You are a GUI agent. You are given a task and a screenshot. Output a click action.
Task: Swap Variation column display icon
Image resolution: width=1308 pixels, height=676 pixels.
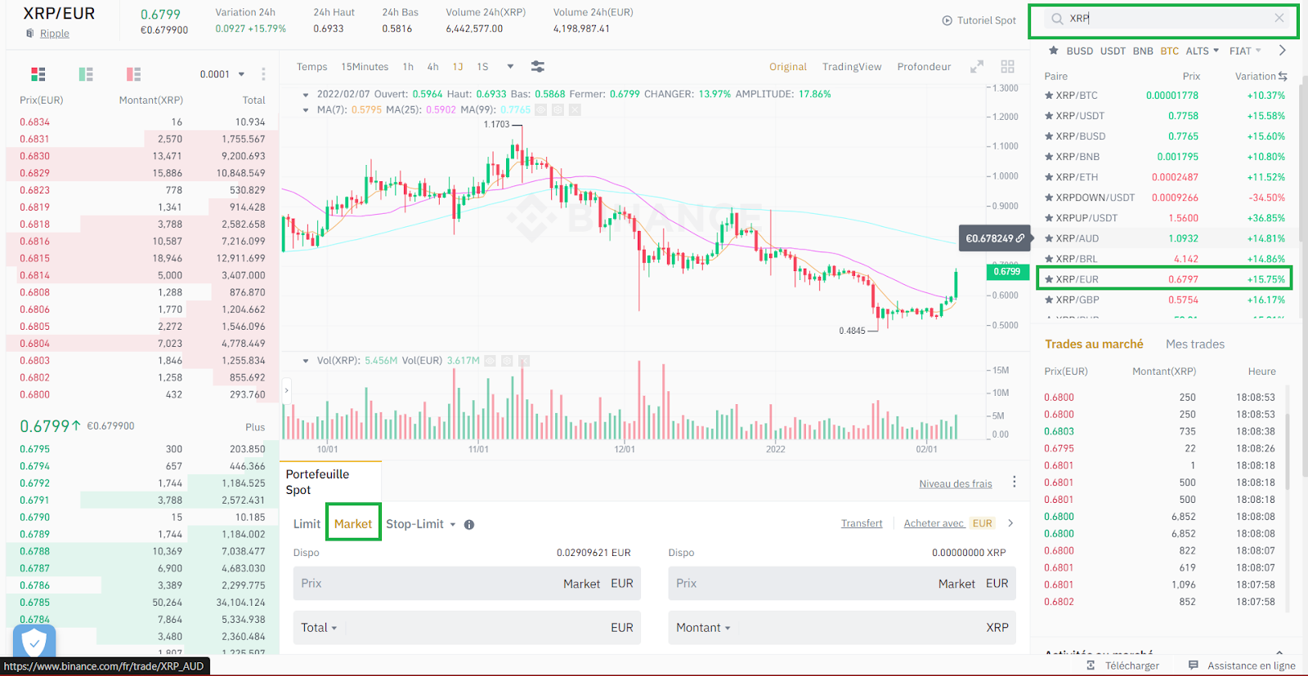1283,76
